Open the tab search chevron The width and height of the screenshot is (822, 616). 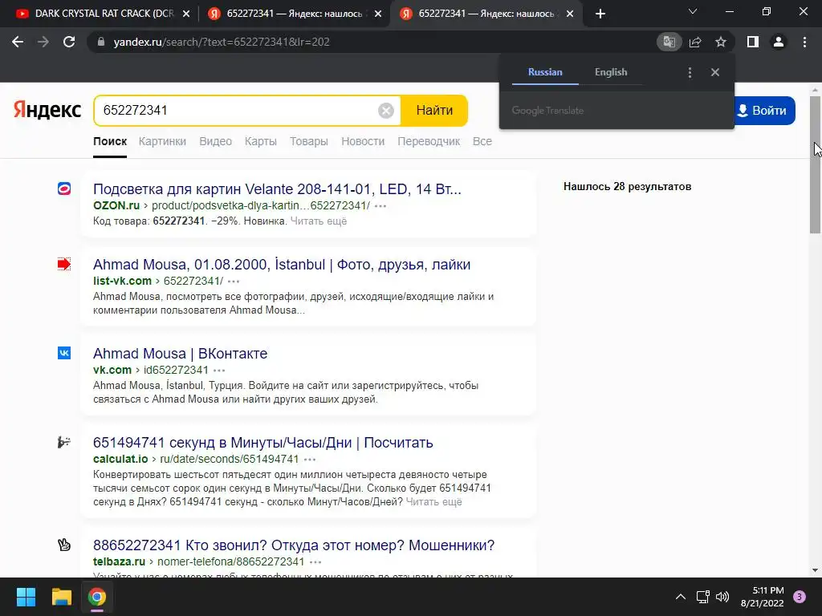coord(693,11)
